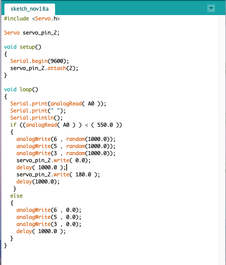226x265 pixels.
Task: Click servo_pin_2.write( 0.0); line
Action: [53, 160]
